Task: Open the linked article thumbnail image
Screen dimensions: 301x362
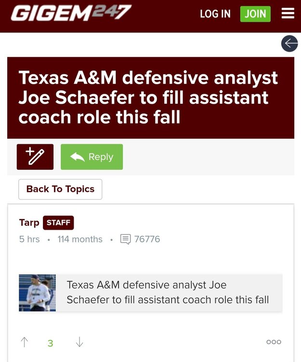Action: (37, 293)
